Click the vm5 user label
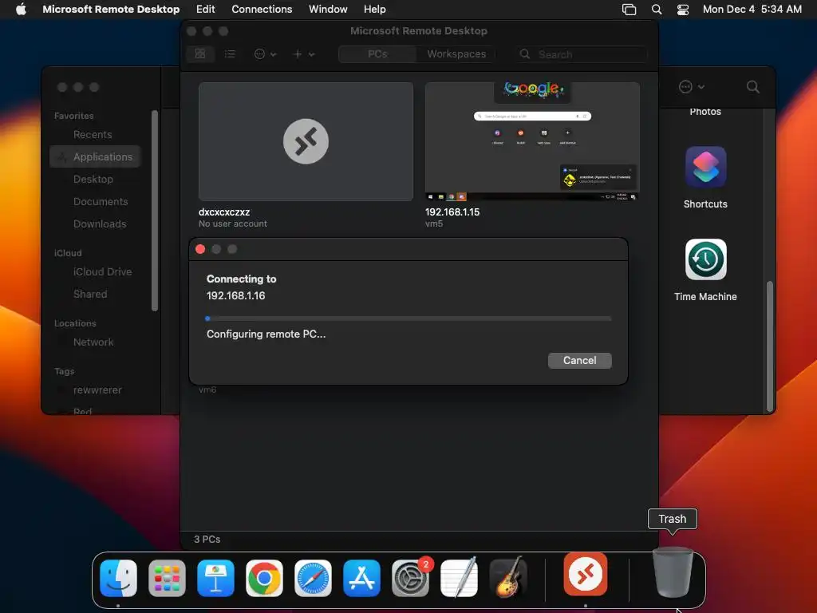This screenshot has height=613, width=817. tap(434, 223)
